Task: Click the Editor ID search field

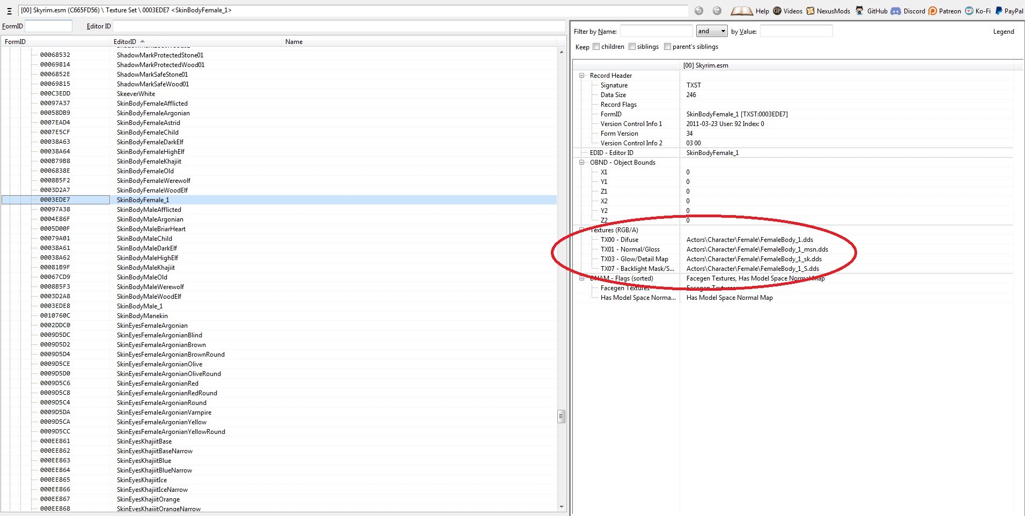Action: point(338,26)
